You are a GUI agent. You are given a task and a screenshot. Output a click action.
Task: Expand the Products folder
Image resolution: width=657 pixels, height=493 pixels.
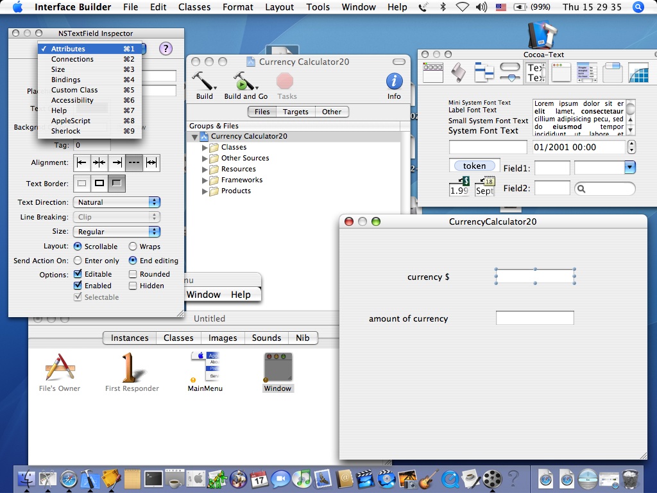click(205, 191)
